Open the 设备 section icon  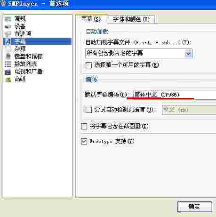[8, 26]
